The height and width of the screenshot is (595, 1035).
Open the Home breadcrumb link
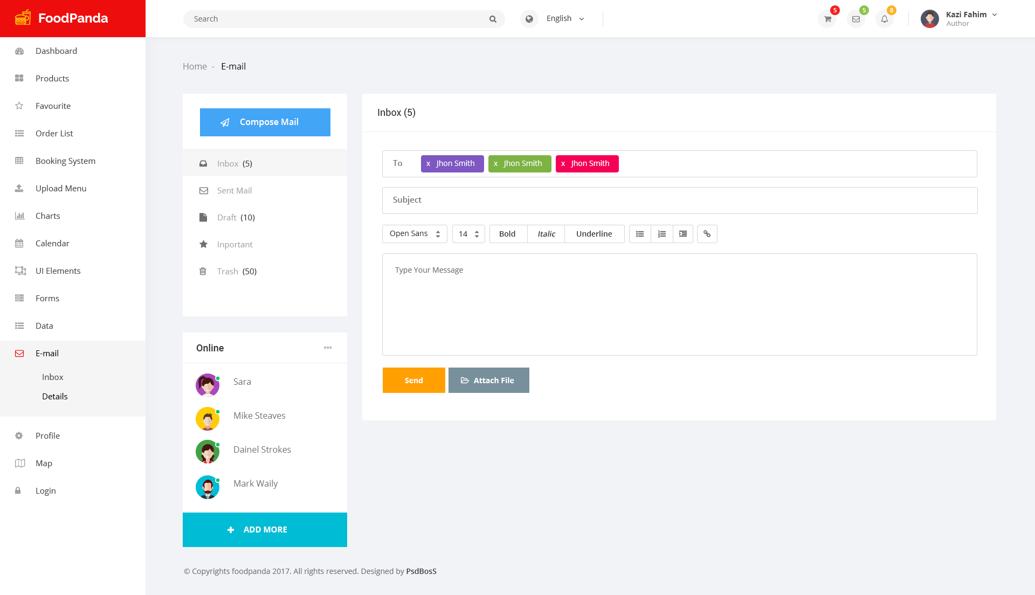tap(195, 66)
